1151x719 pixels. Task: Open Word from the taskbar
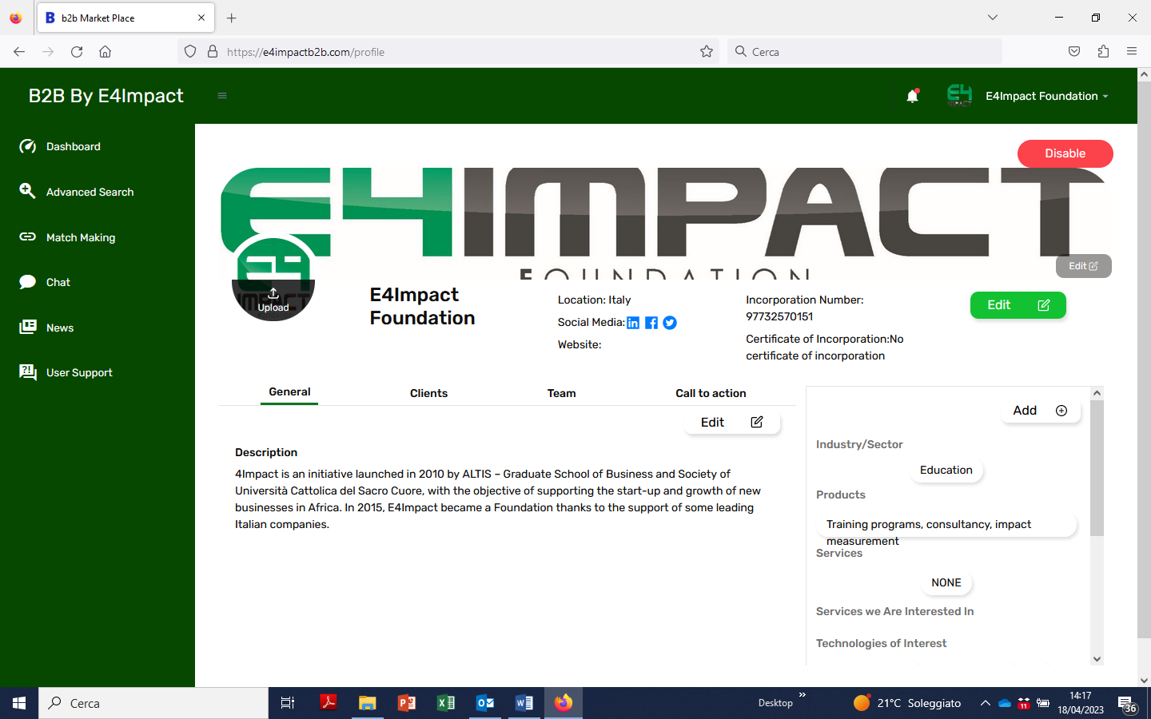coord(524,703)
